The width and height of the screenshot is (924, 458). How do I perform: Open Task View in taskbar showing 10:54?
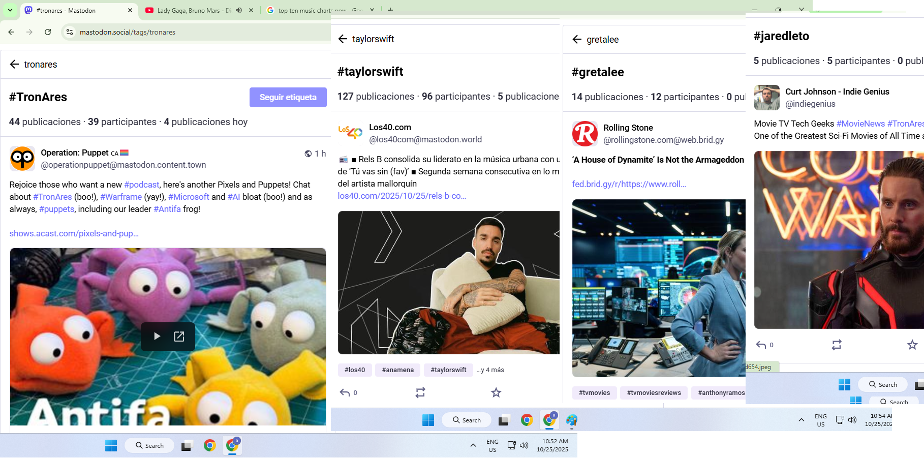click(x=504, y=420)
